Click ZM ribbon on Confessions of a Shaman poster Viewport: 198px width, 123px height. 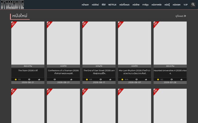pos(49,24)
